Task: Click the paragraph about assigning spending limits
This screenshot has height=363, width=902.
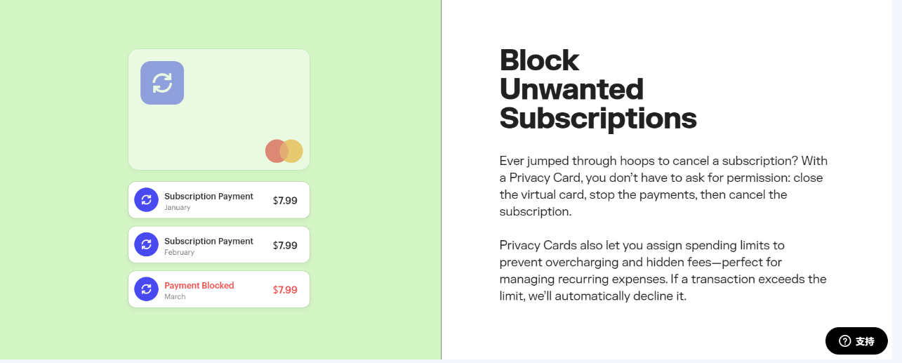Action: [663, 270]
